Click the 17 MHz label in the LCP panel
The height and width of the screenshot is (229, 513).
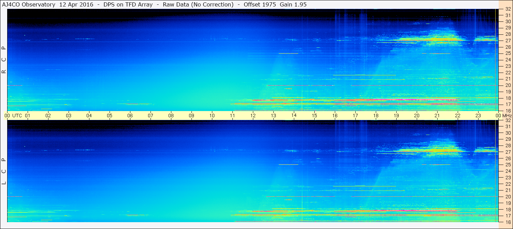tap(508, 216)
